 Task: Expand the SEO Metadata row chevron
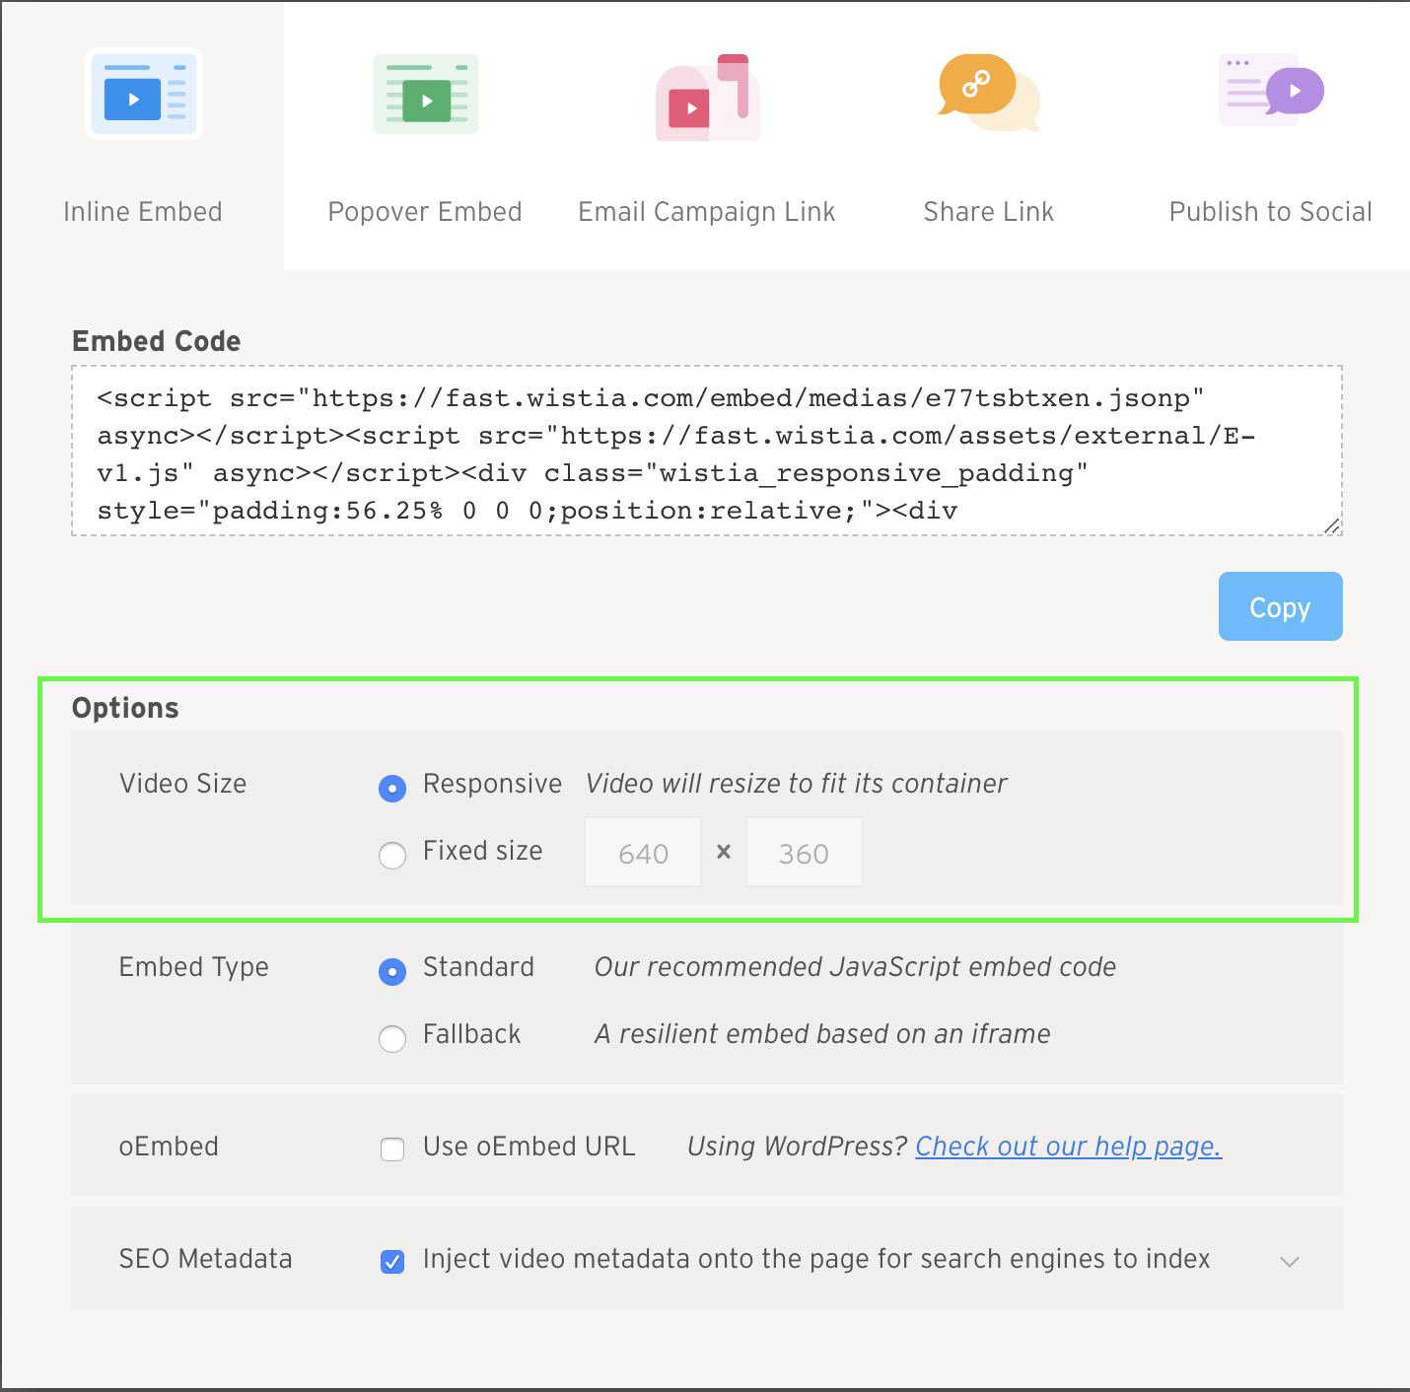1290,1261
